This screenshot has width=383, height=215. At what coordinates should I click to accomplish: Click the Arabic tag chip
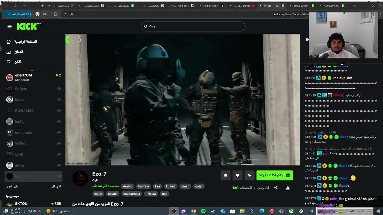127,186
